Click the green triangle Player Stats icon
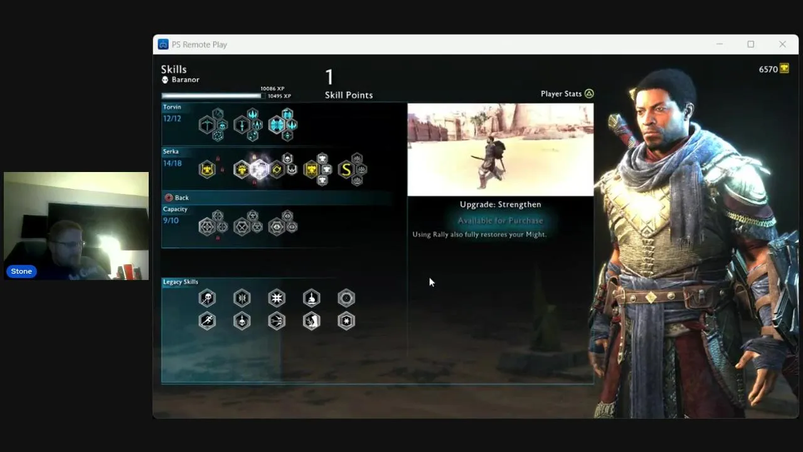 [589, 94]
